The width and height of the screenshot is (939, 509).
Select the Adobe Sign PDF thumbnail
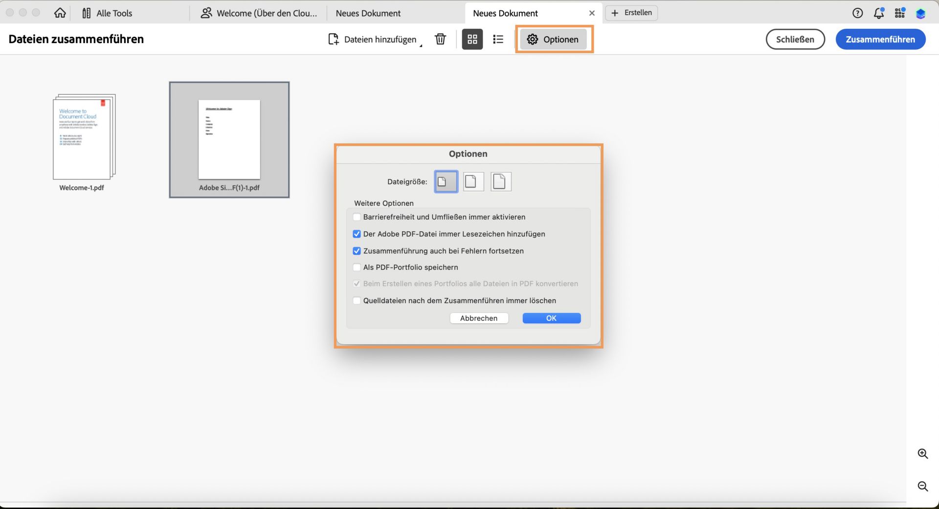[x=229, y=139]
